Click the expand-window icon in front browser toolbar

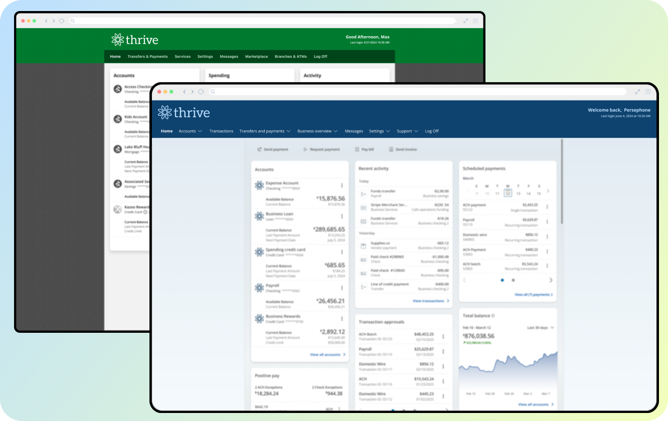tap(637, 92)
